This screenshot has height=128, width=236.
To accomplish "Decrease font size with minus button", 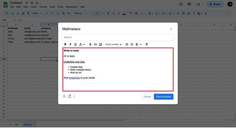I will click(x=92, y=13).
